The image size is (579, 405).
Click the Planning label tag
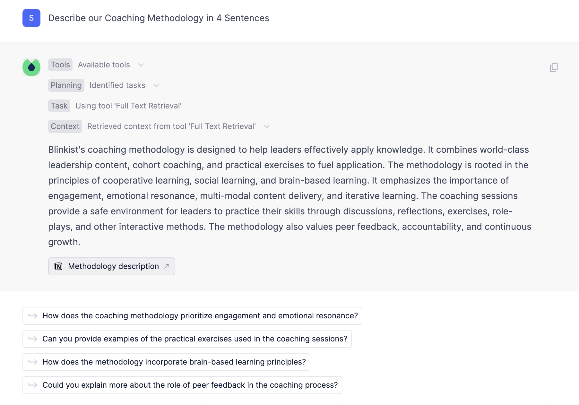(66, 85)
